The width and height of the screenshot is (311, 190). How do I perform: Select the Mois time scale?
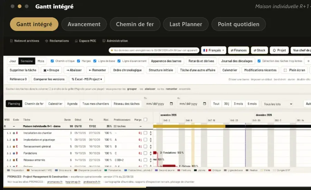coord(41,61)
